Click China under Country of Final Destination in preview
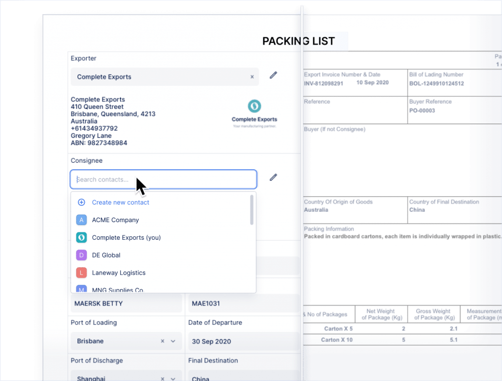This screenshot has height=381, width=502. pos(417,210)
